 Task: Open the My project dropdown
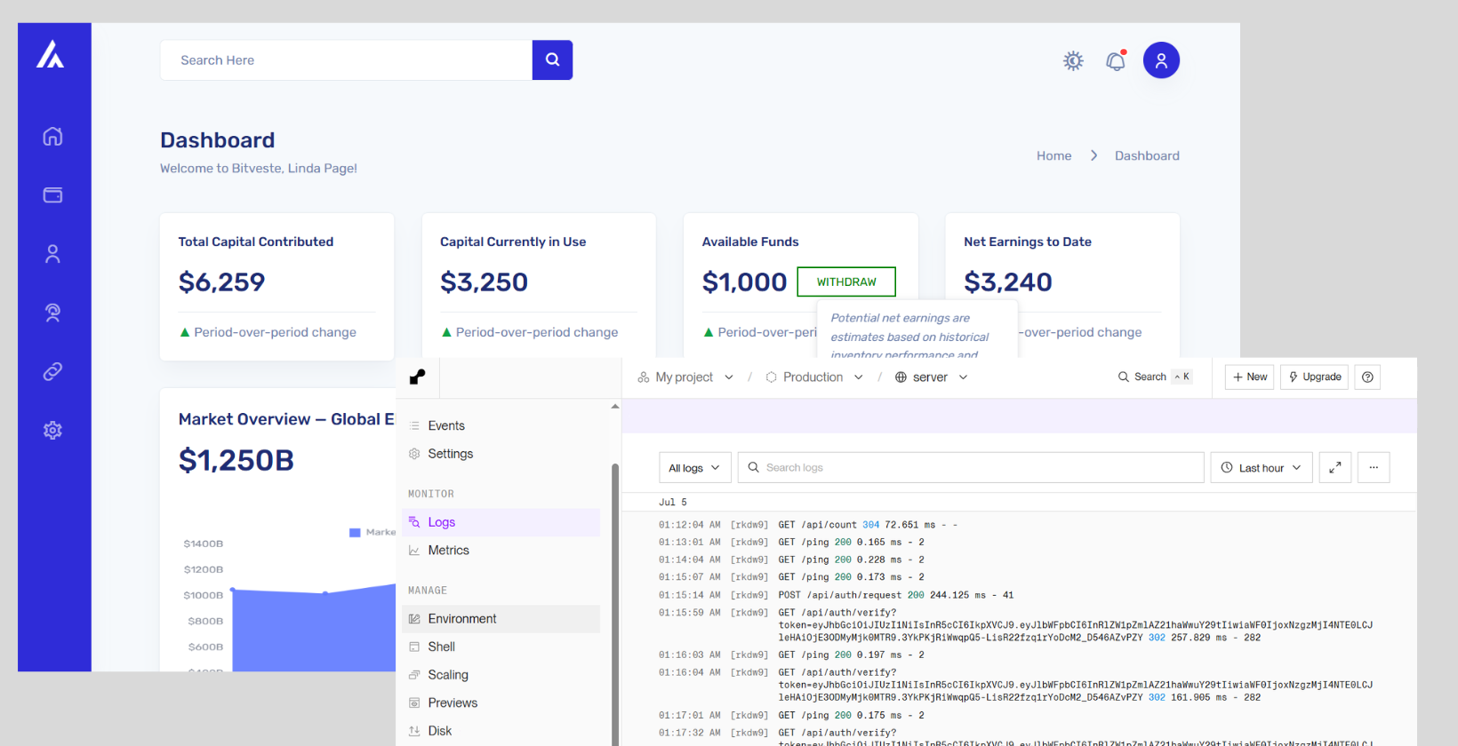(685, 377)
